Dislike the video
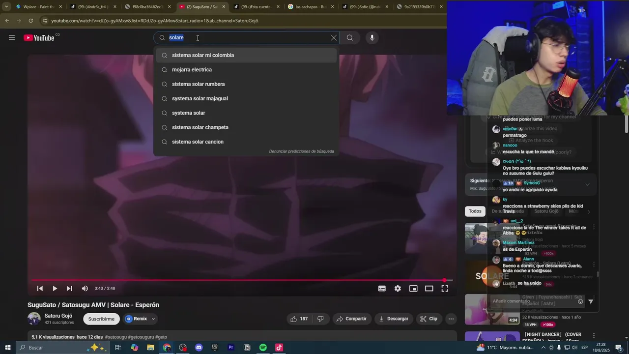This screenshot has width=629, height=354. [320, 319]
